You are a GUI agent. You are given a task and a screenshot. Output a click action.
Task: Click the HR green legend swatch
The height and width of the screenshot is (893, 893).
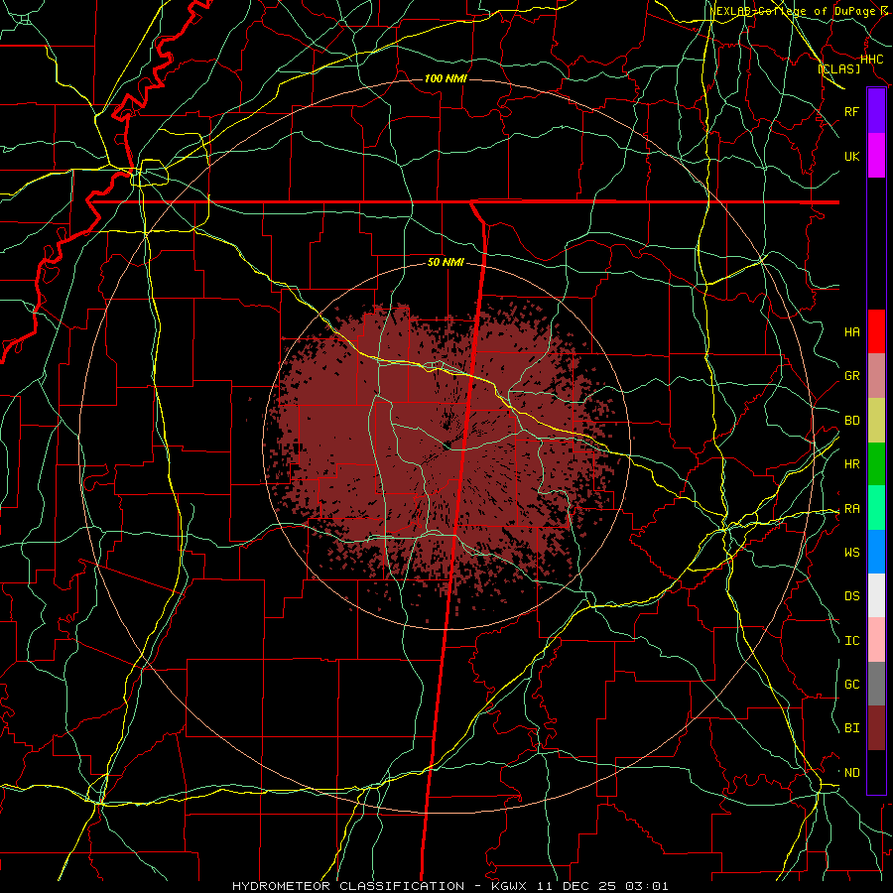[x=876, y=464]
